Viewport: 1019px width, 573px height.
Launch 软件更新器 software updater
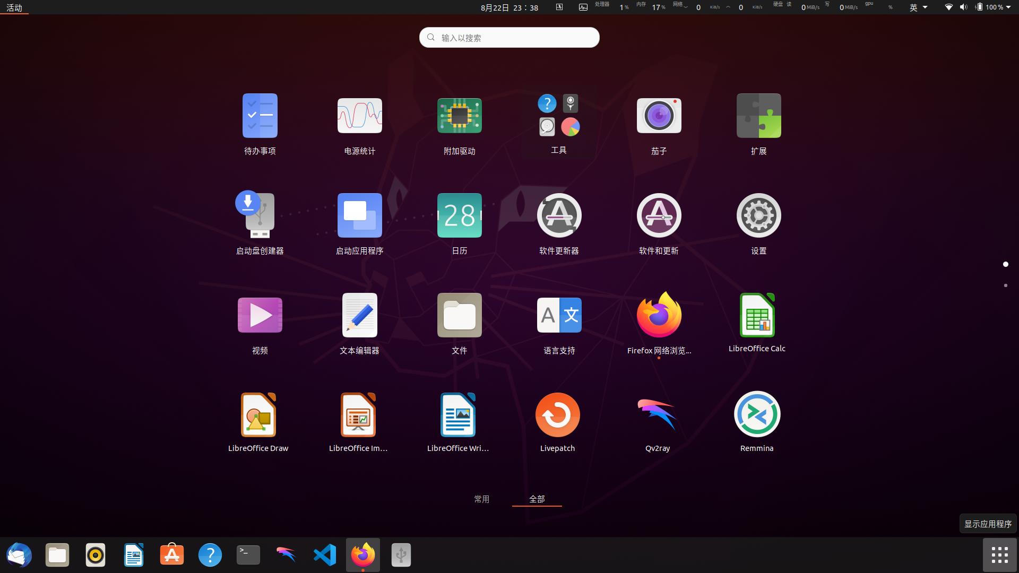tap(559, 223)
